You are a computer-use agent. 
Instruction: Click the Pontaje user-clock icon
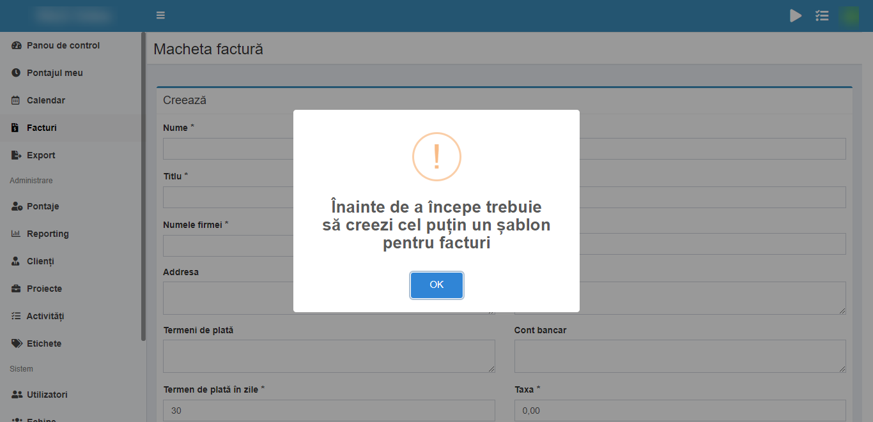17,206
